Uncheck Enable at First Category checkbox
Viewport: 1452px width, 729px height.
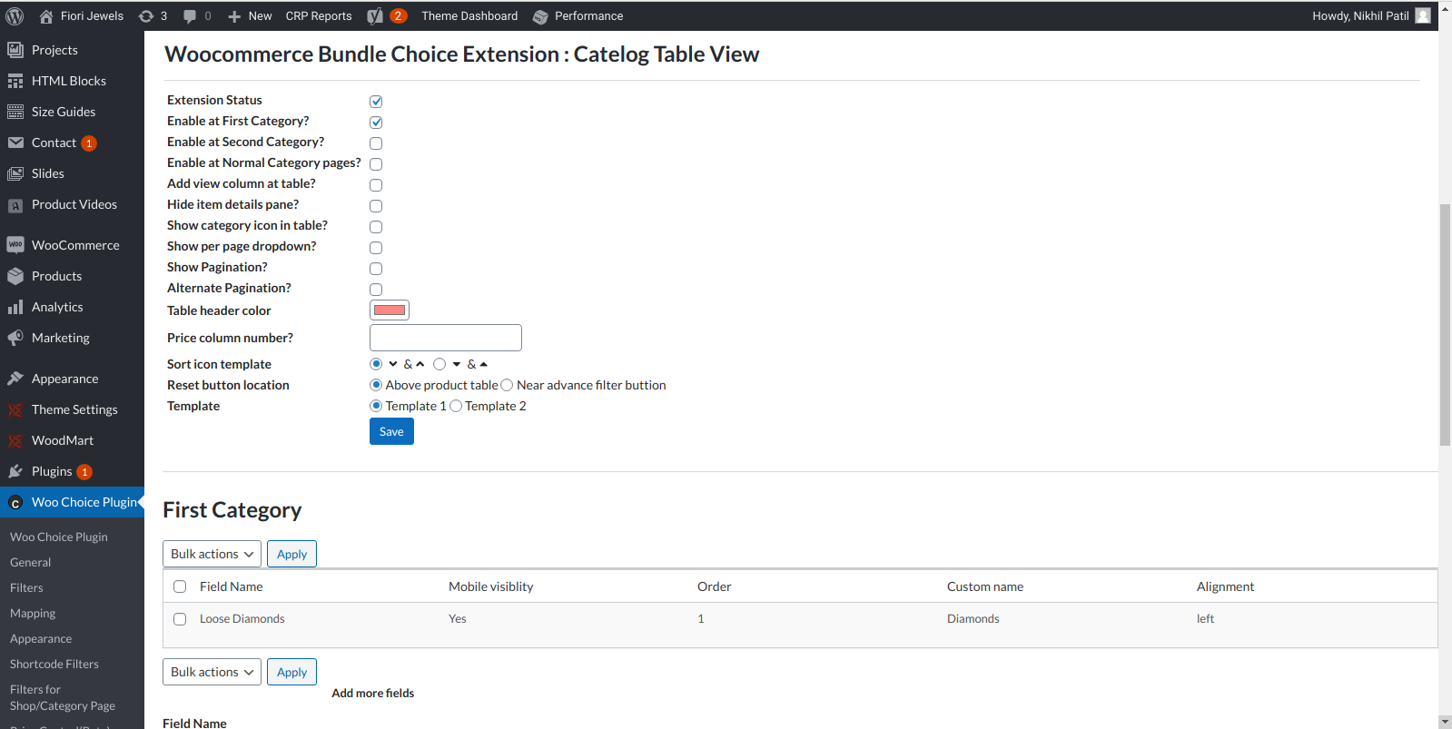coord(376,123)
